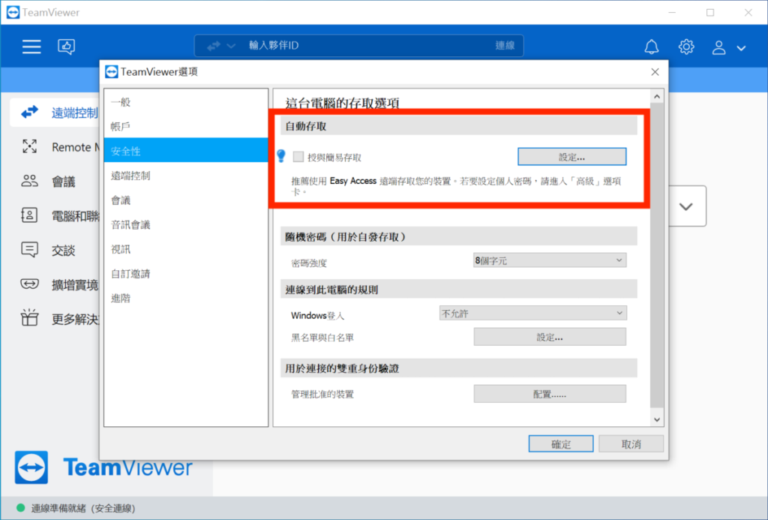The width and height of the screenshot is (768, 520).
Task: Open the notifications bell icon
Action: pyautogui.click(x=651, y=47)
